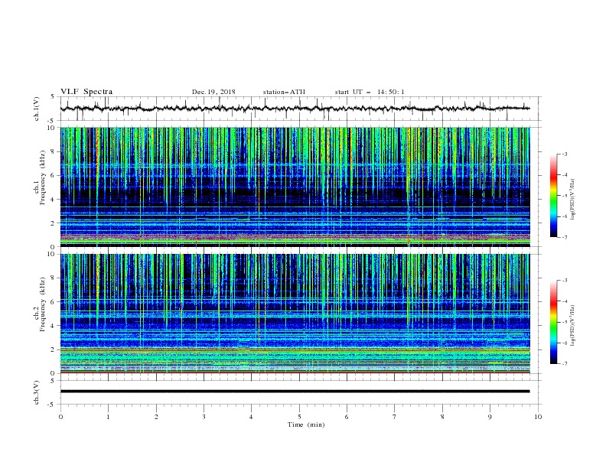Screen dimensions: 606x468
Task: Click time-axis tick label "0"
Action: coord(60,417)
